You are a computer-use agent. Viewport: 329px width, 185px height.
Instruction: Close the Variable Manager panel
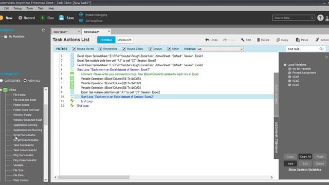point(326,57)
